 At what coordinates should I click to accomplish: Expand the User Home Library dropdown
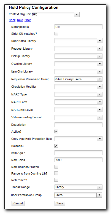(100, 41)
